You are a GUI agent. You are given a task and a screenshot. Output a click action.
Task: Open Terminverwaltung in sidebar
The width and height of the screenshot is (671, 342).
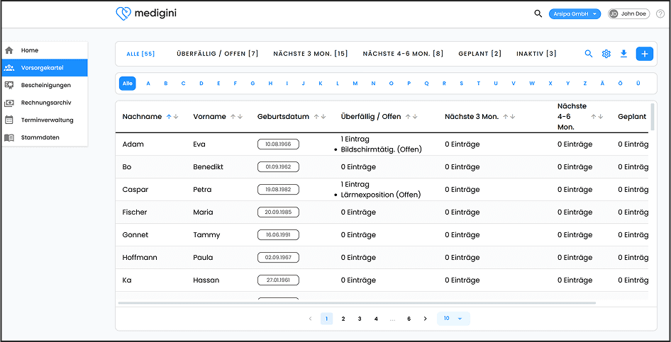point(47,120)
